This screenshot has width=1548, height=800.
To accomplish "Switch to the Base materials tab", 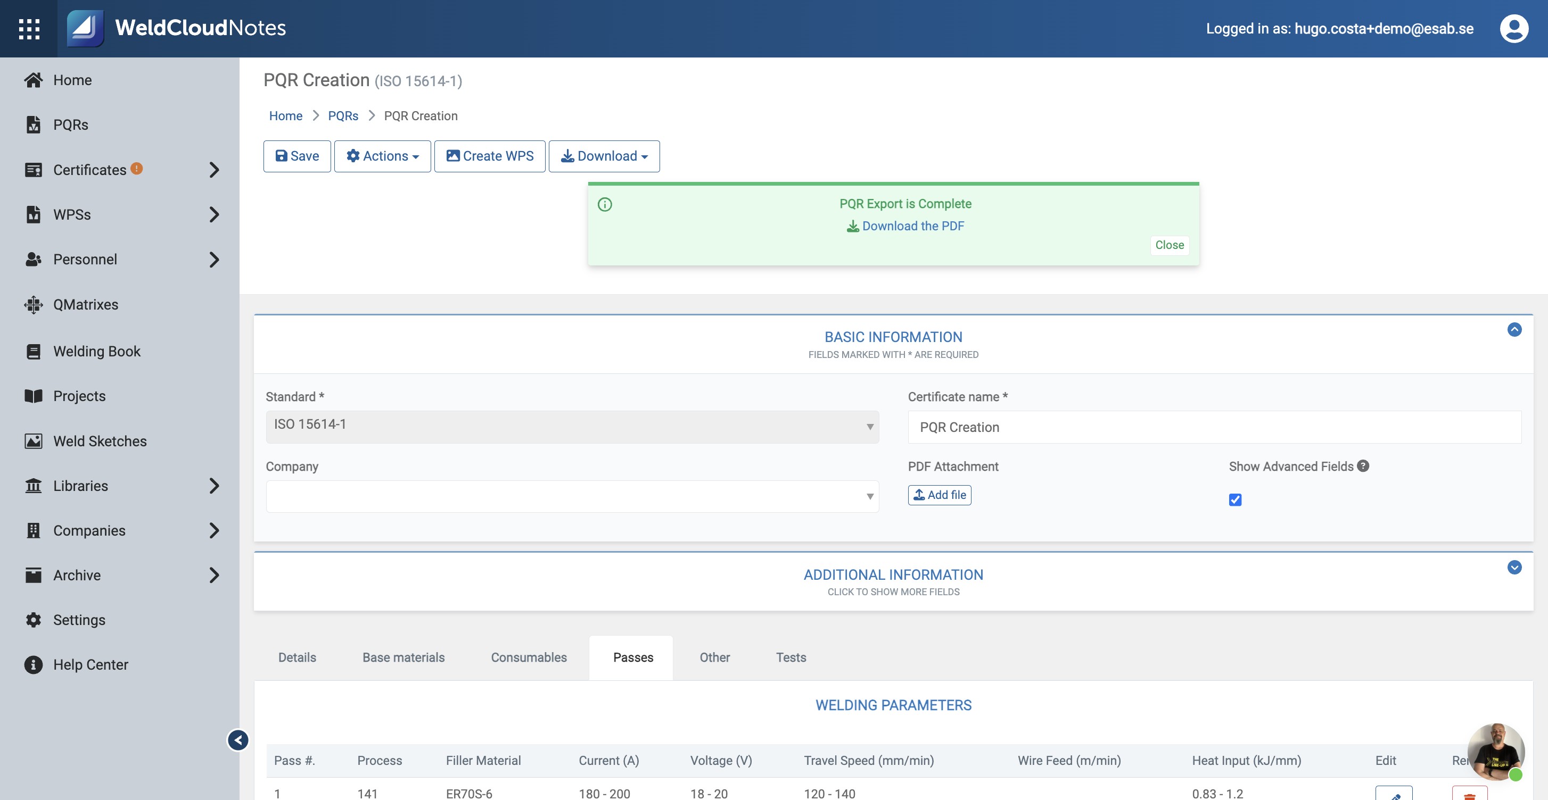I will click(403, 657).
